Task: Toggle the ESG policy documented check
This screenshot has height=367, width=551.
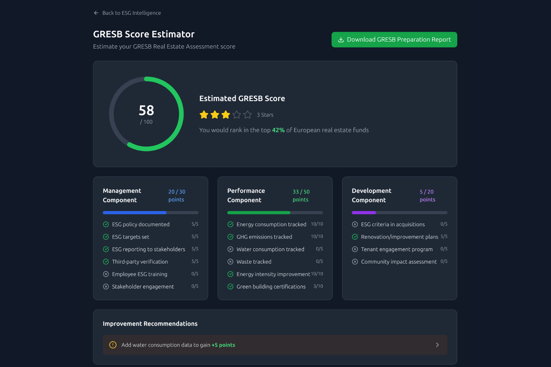Action: pos(106,225)
